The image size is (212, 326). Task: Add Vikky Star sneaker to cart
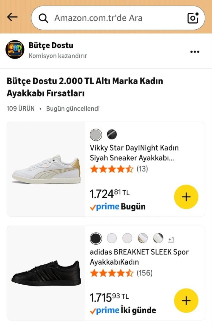point(186,197)
